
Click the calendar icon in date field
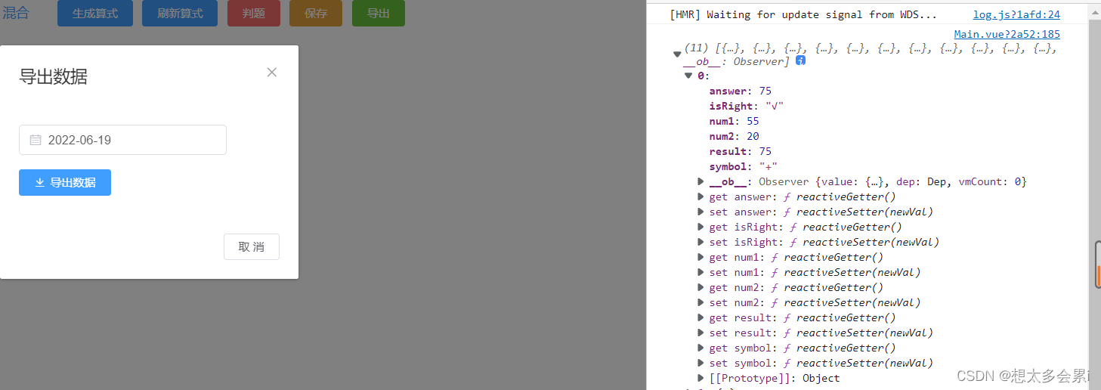point(35,140)
